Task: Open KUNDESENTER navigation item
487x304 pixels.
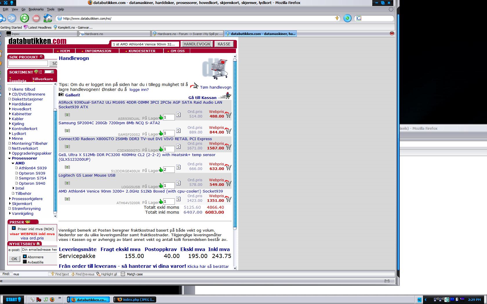Action: point(142,51)
